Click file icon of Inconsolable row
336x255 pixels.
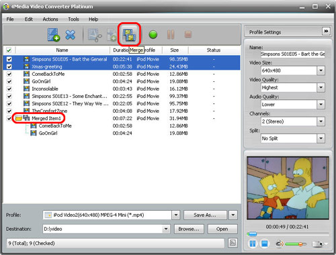27,89
